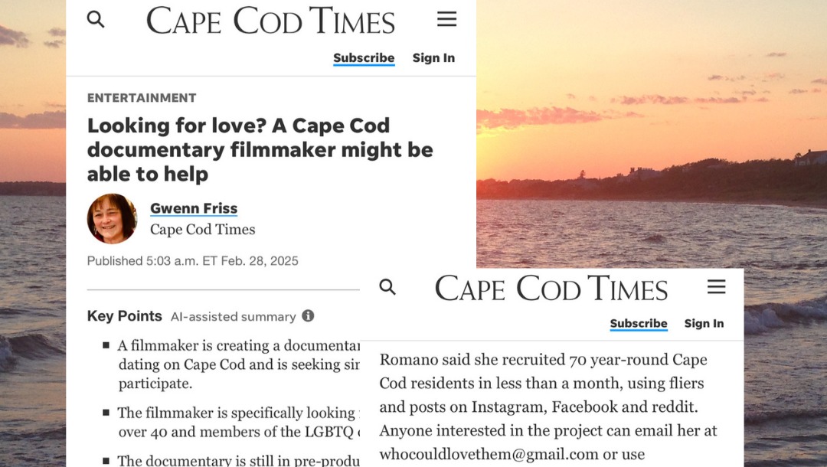Click the AI-assisted summary label

pyautogui.click(x=233, y=317)
